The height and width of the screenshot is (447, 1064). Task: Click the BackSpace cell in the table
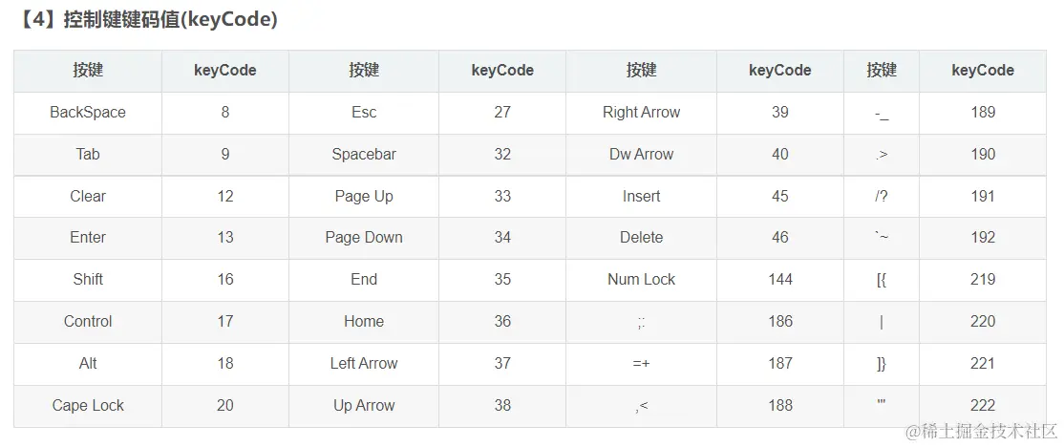coord(88,113)
